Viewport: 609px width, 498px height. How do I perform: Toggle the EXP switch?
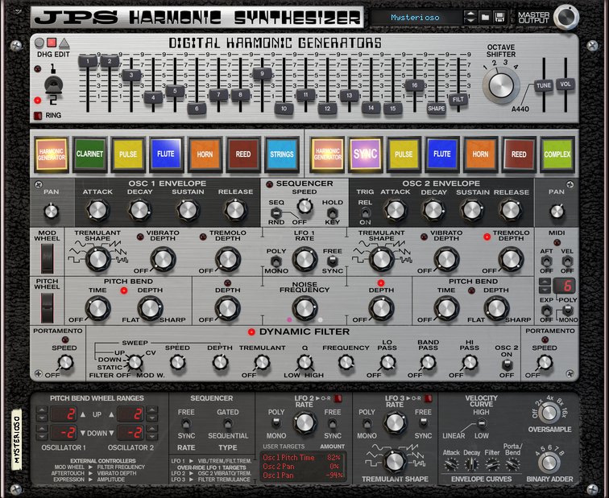(x=546, y=311)
